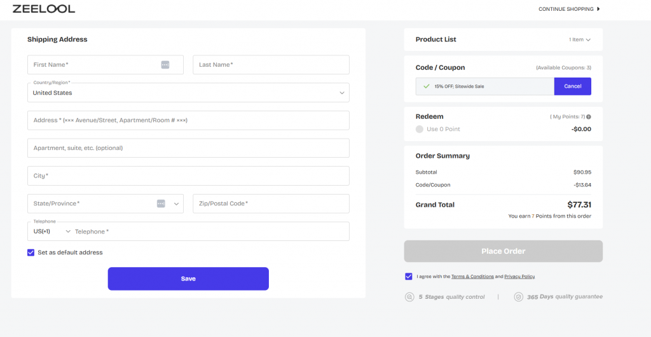Viewport: 651px width, 337px height.
Task: Open the Privacy Policy link
Action: 519,277
